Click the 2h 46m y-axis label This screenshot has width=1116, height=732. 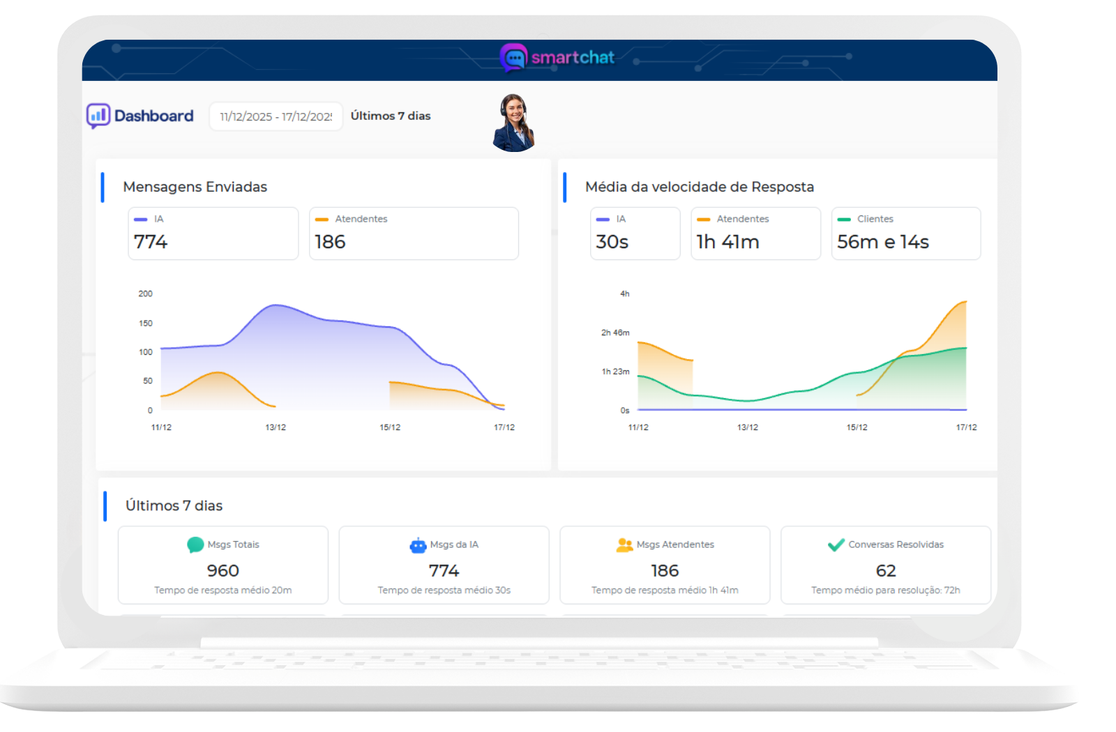[x=615, y=333]
